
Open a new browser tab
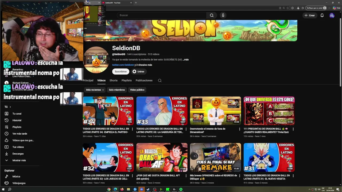[x=136, y=3]
